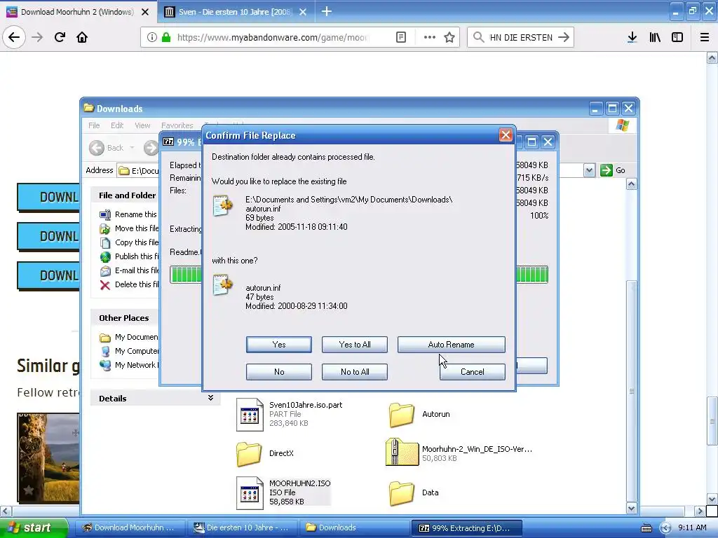
Task: Go back in Firefox browser
Action: pos(14,37)
